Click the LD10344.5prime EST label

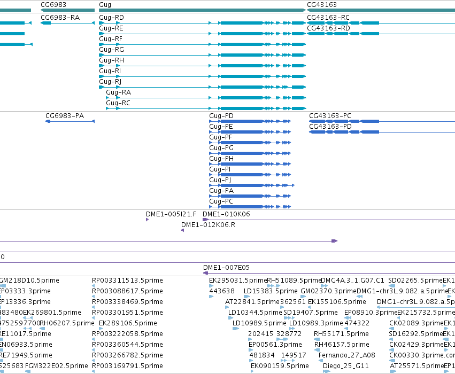[255, 313]
